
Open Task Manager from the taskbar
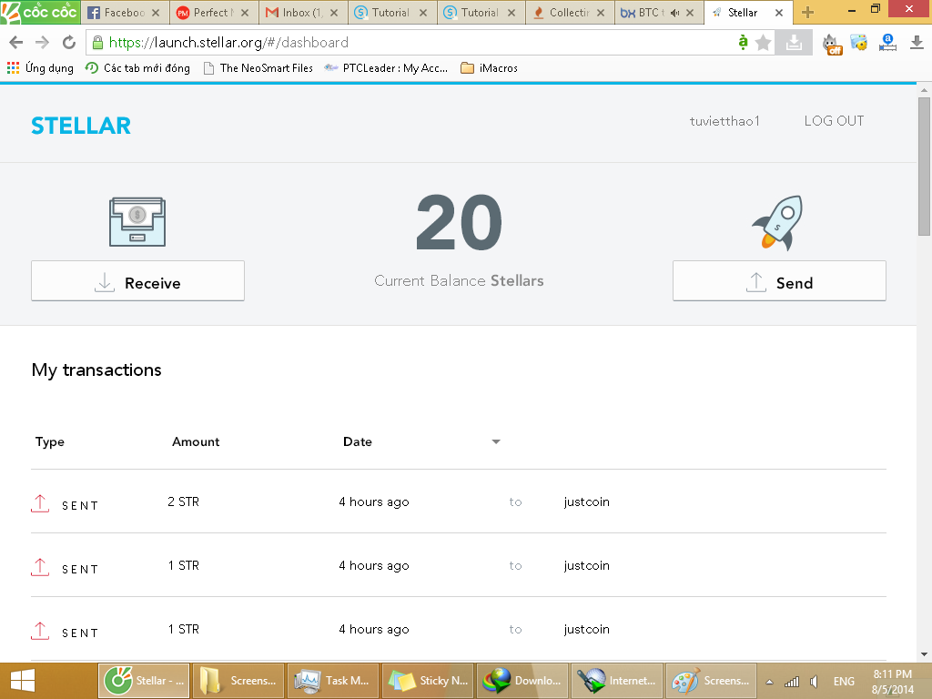(333, 681)
